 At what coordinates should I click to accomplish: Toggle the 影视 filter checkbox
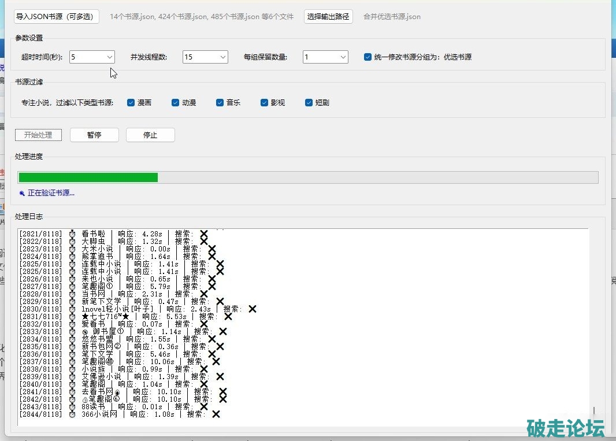tap(265, 103)
